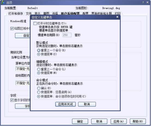Close the 自定义右键单击 dialog
The width and height of the screenshot is (151, 126).
pos(117,17)
